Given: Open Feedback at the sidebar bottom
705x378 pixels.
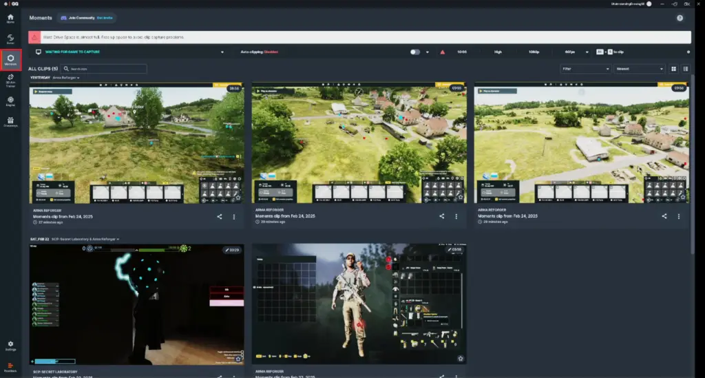Looking at the screenshot, I should (x=10, y=367).
